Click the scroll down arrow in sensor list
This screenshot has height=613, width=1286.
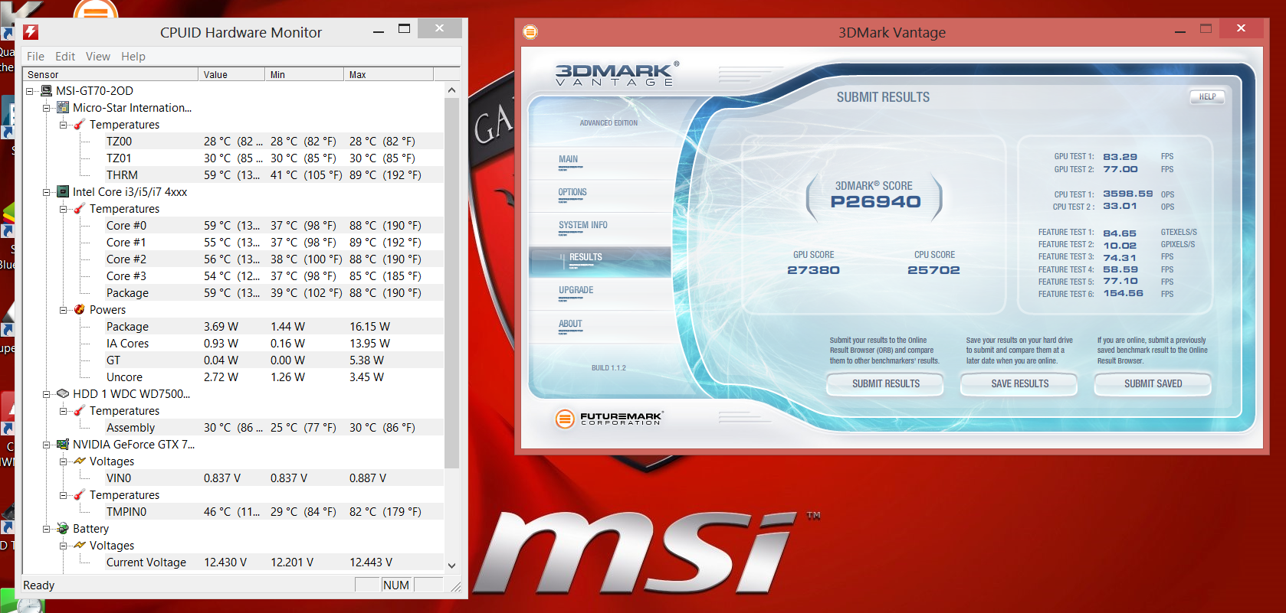(x=451, y=566)
